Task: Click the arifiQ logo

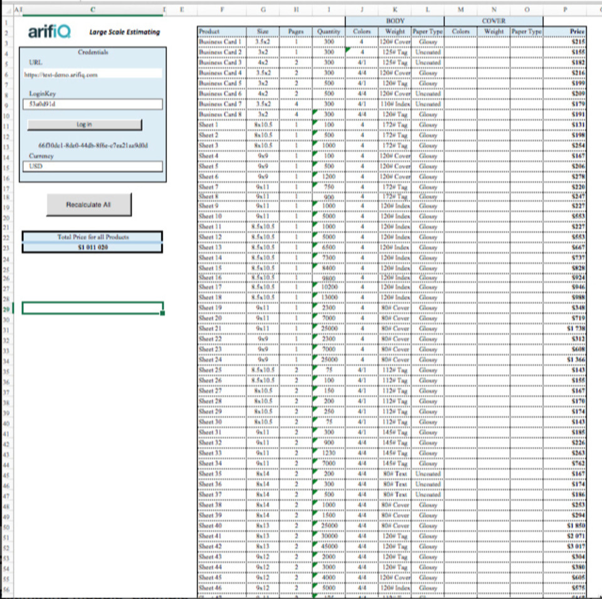Action: pyautogui.click(x=50, y=31)
